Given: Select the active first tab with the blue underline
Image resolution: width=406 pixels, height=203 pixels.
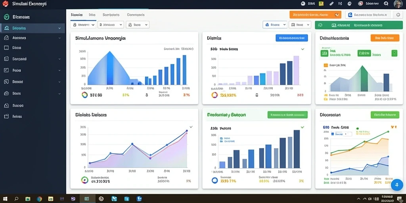Looking at the screenshot, I should point(77,15).
